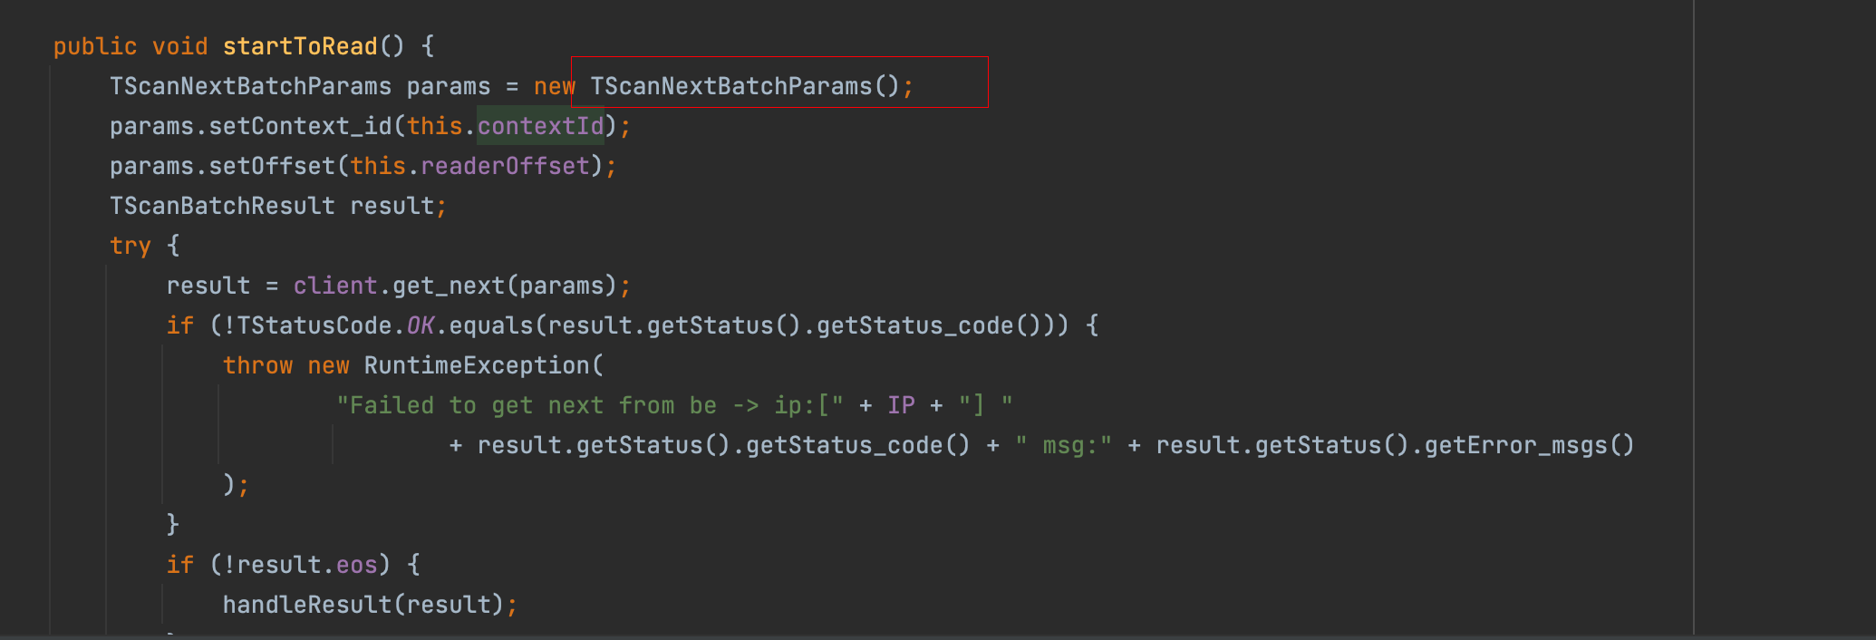Screen dimensions: 1876x640
Task: Click the setOffset method call
Action: pos(272,166)
